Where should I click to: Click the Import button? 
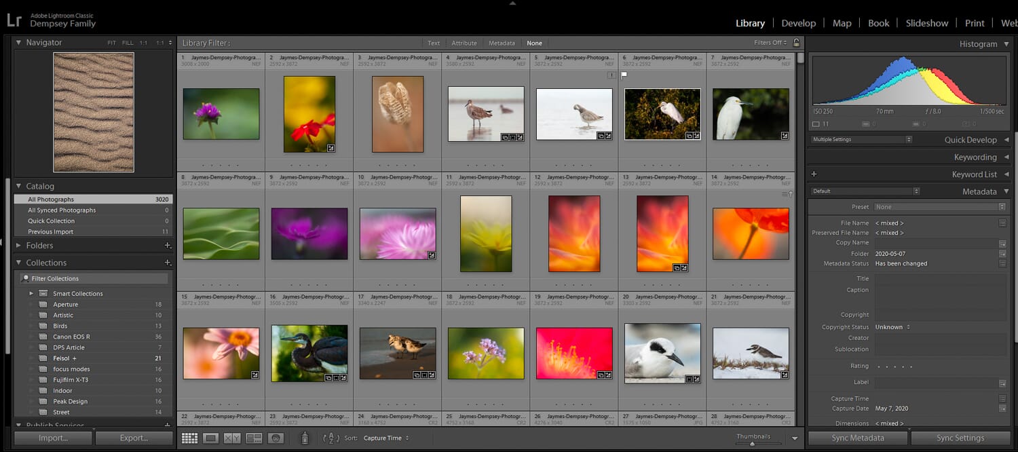53,438
